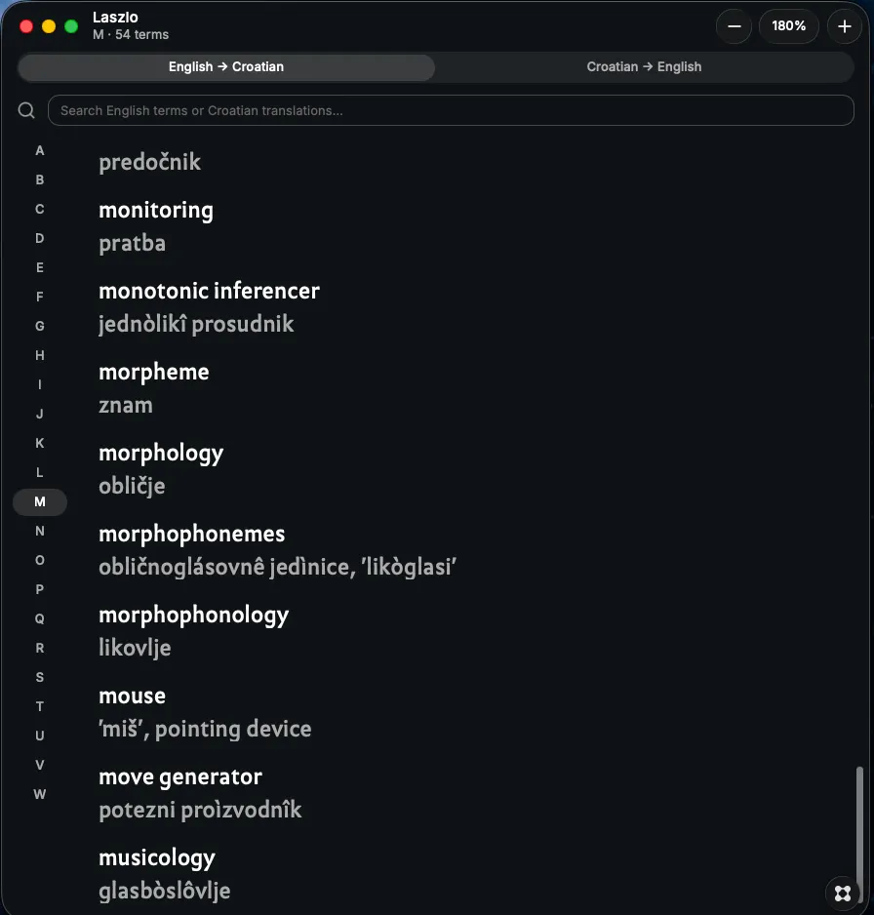Click the zoom out minus button
The image size is (874, 915).
tap(734, 26)
